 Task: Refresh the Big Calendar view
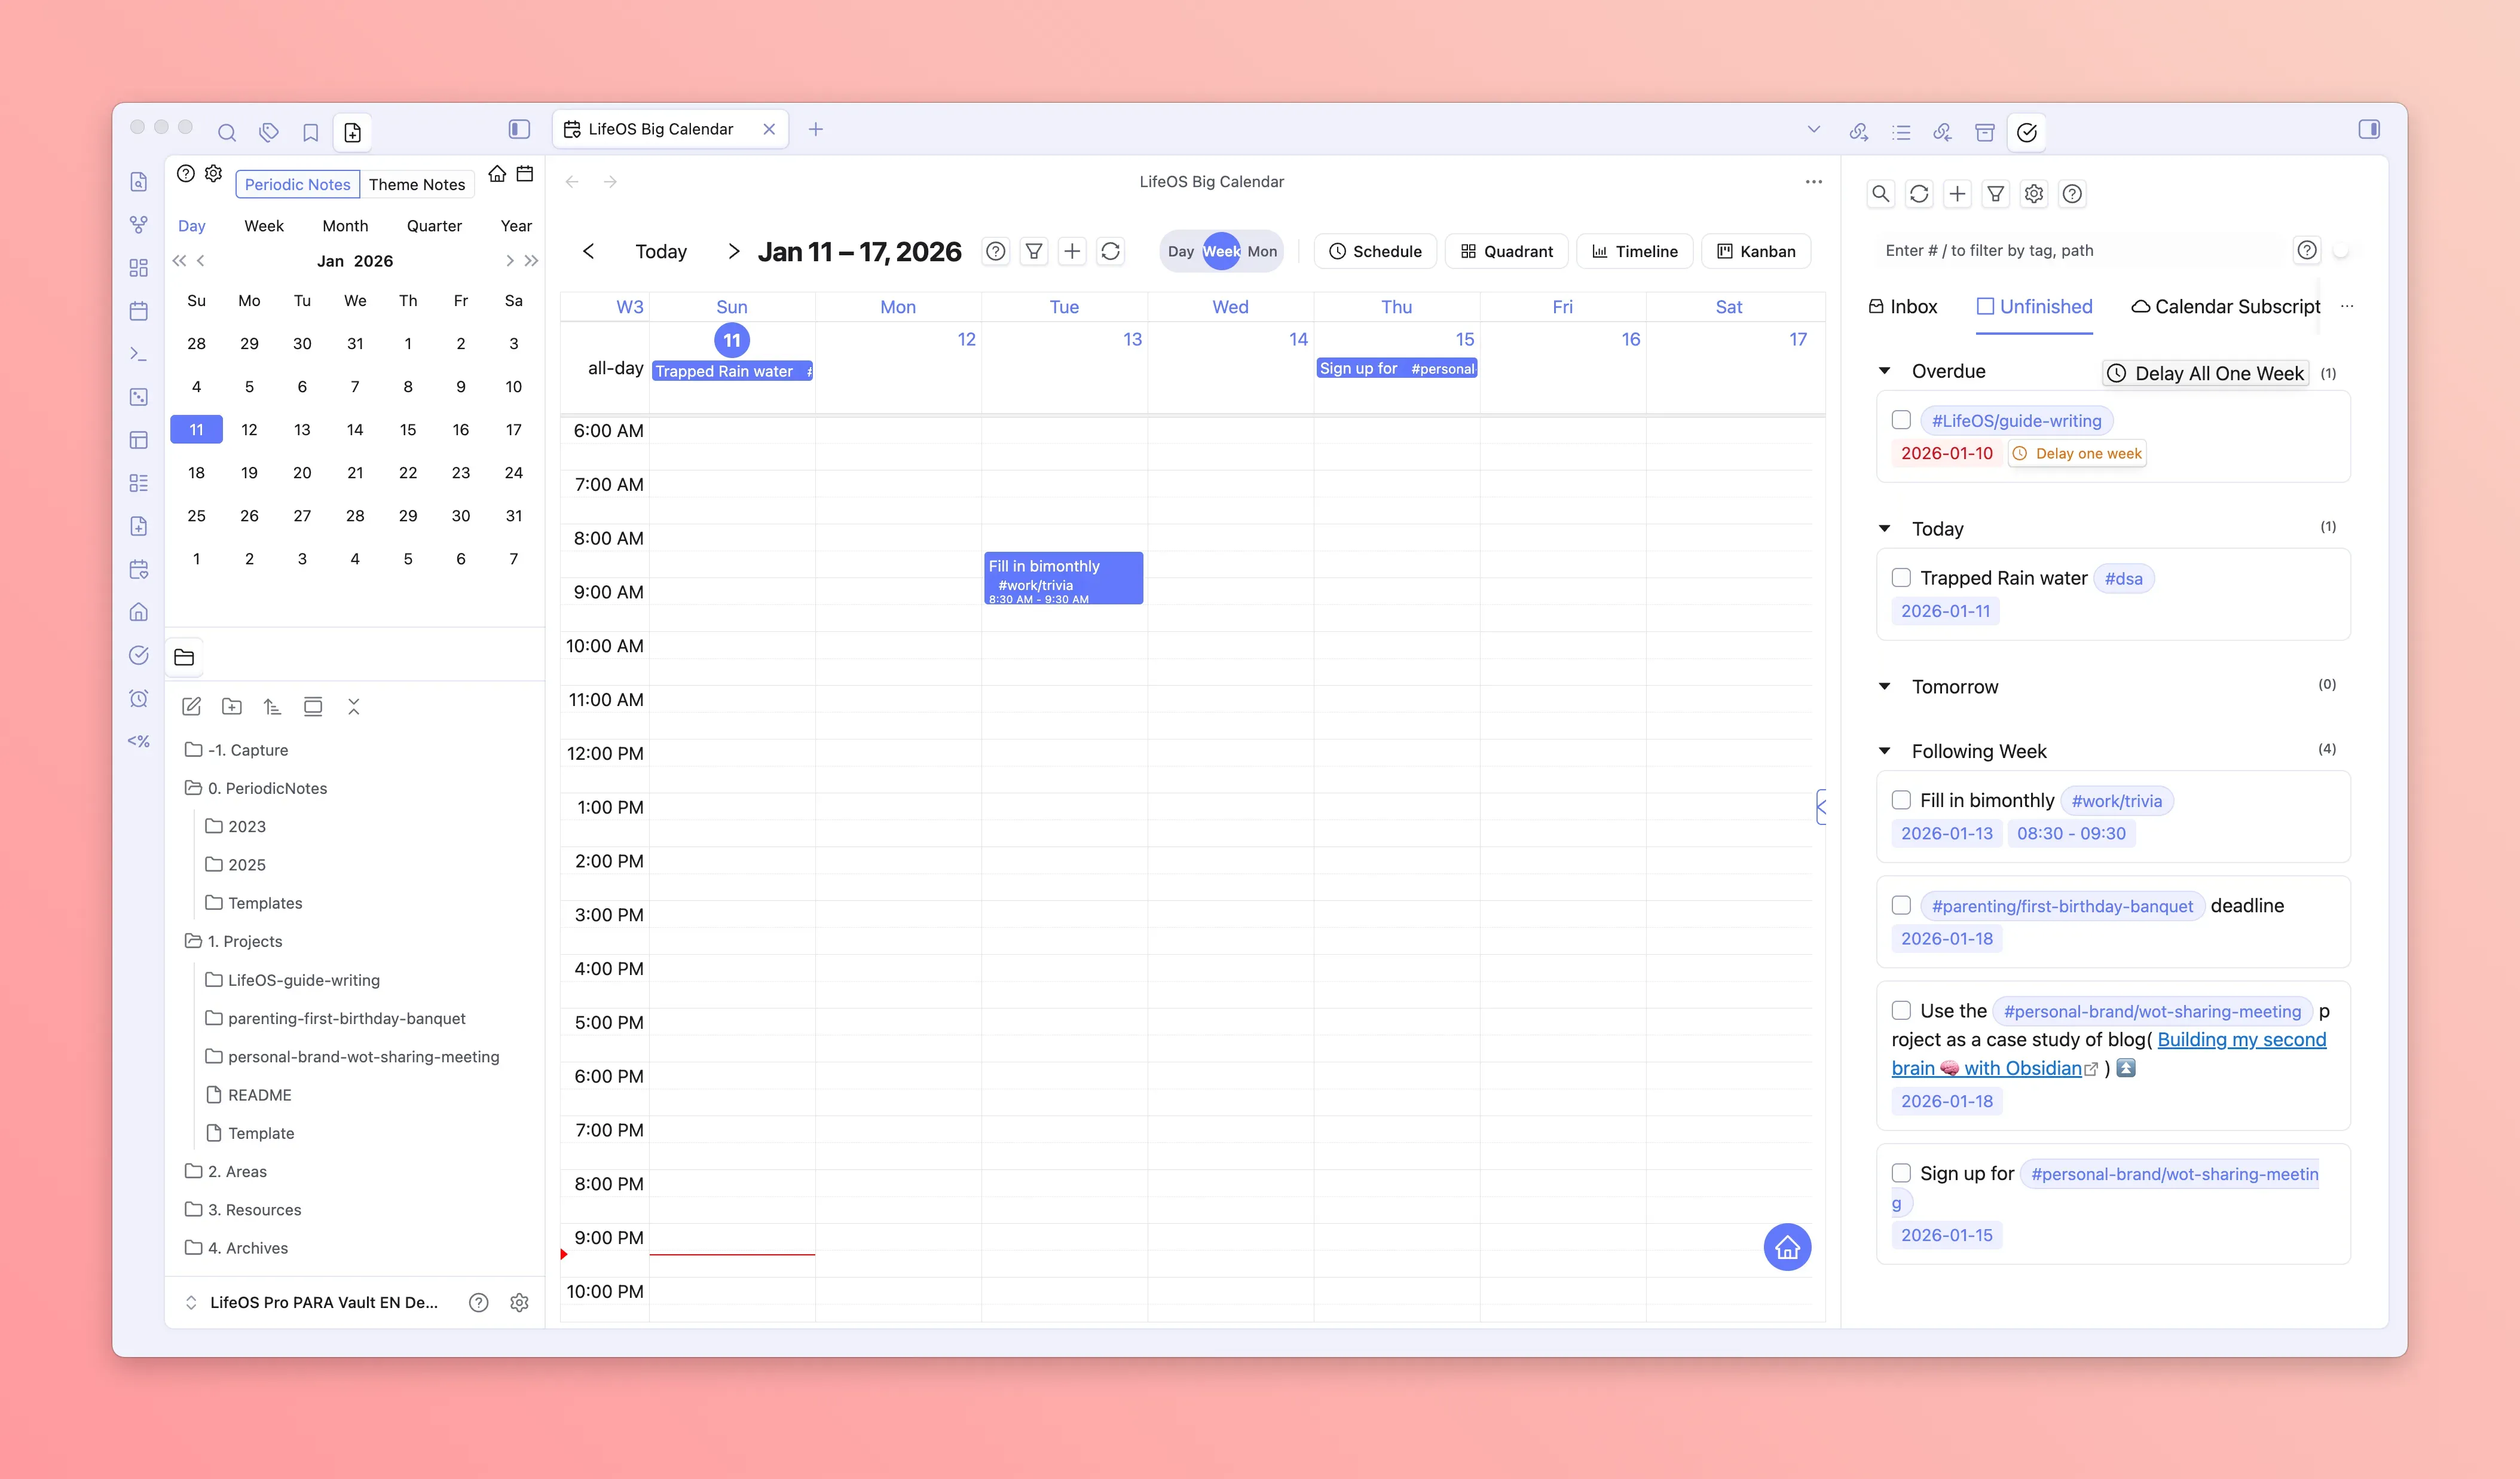tap(1110, 251)
